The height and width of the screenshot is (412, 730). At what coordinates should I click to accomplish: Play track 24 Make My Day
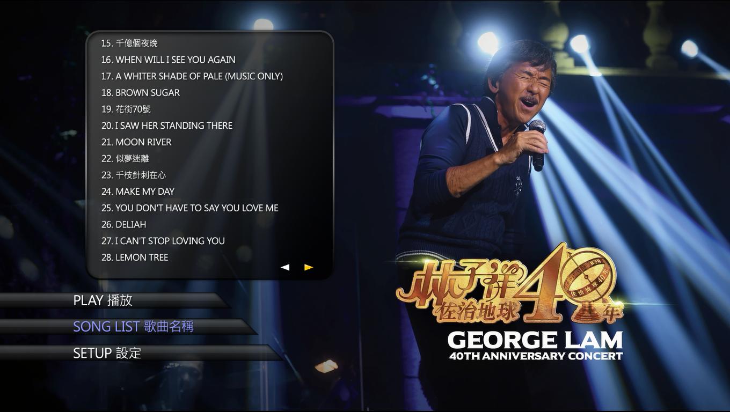pos(138,192)
